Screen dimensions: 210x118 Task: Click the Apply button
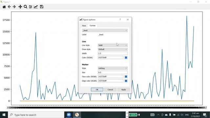coord(123,89)
